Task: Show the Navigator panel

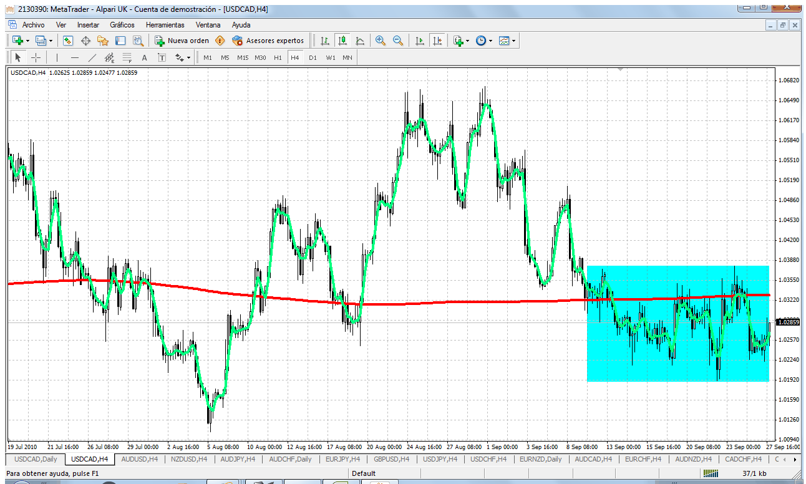Action: pyautogui.click(x=103, y=41)
